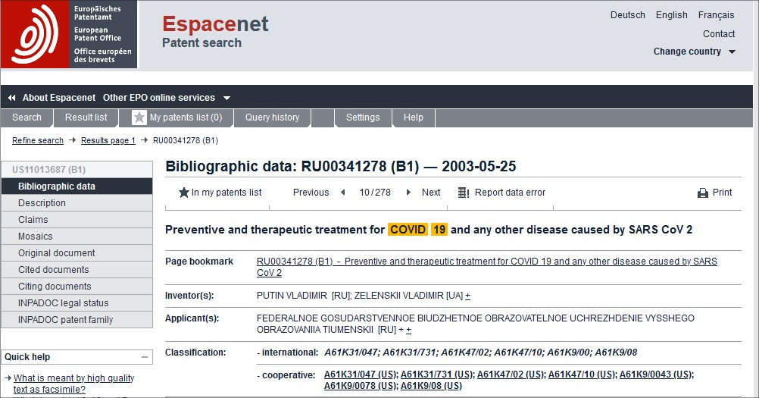Open the Query history tab
This screenshot has width=759, height=398.
point(272,118)
